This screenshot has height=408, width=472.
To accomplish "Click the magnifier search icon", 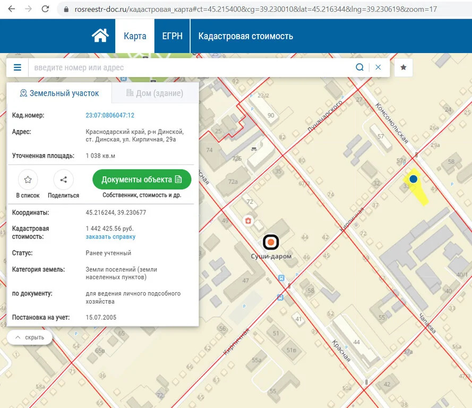I will [359, 67].
